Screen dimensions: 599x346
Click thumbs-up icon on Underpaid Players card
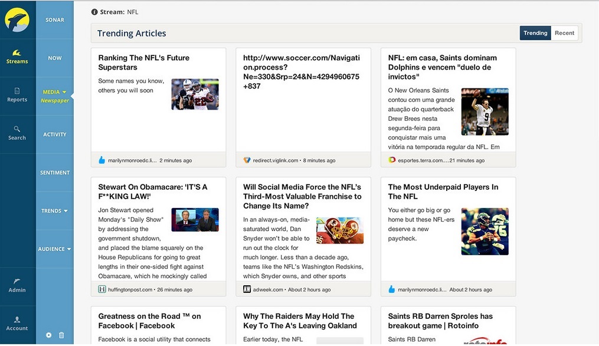pos(392,289)
